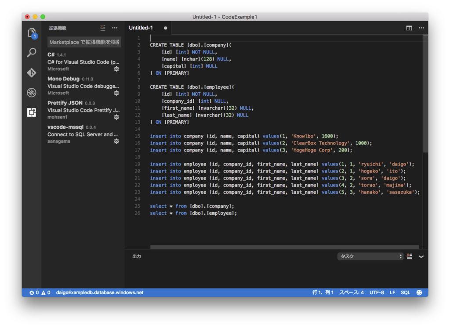Open gear settings for vscode-mssql

[x=116, y=141]
